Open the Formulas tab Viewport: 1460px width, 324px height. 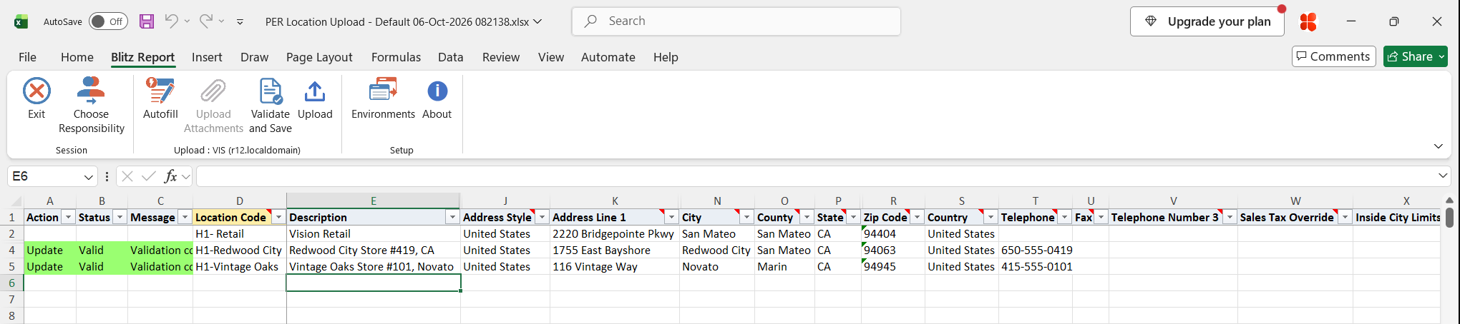coord(396,57)
